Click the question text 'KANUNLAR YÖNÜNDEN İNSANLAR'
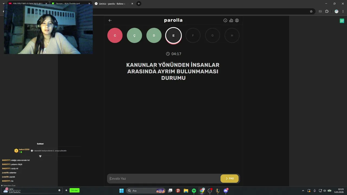The image size is (347, 195). tap(173, 65)
